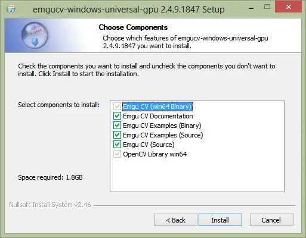Cancel the setup wizard

271,220
